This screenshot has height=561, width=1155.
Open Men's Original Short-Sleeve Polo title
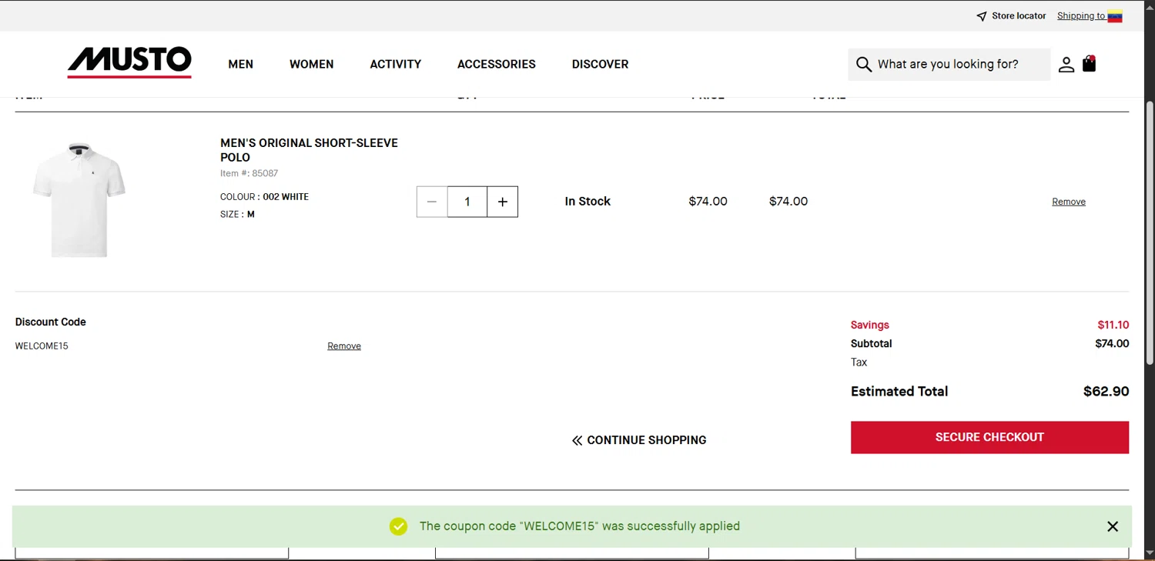tap(309, 150)
